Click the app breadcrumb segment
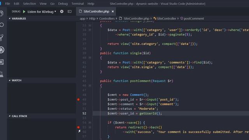The height and width of the screenshot is (140, 249). (82, 19)
